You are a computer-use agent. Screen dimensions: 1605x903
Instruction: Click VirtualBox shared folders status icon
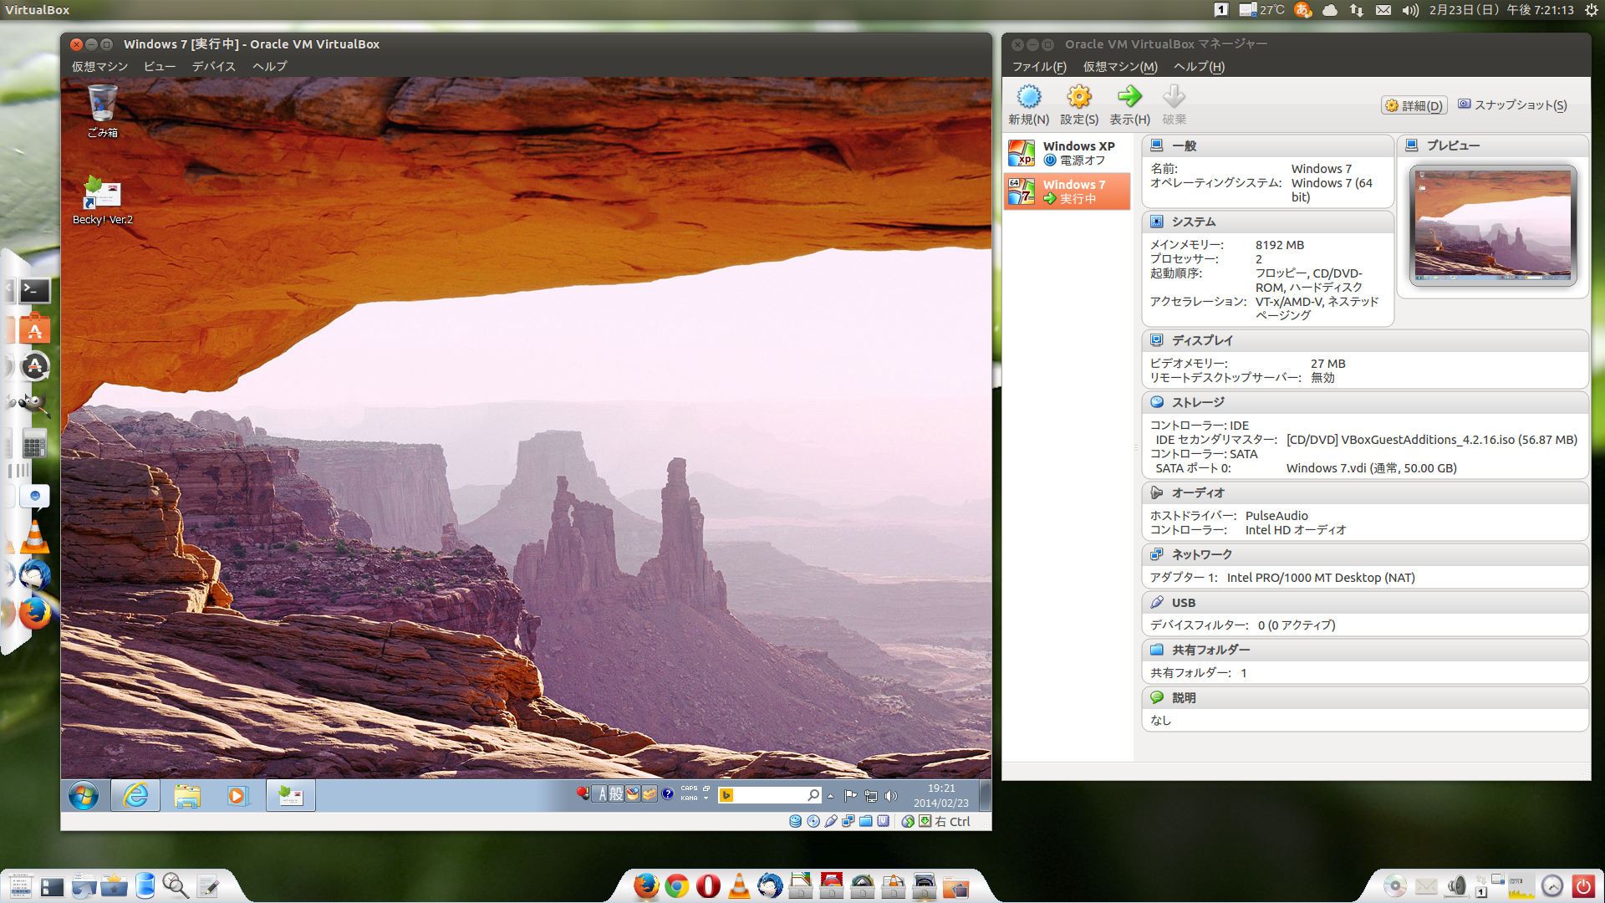tap(866, 821)
